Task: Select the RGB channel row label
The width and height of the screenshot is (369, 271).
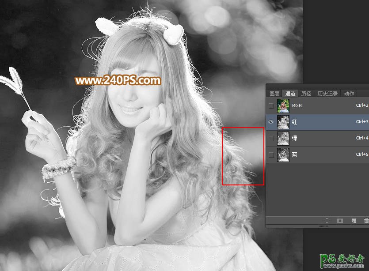Action: pos(297,105)
